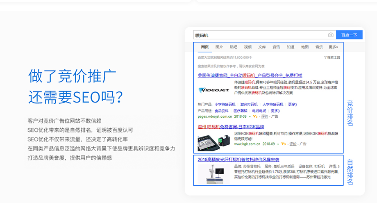Click the camera image-search icon
The height and width of the screenshot is (203, 377).
pos(331,35)
